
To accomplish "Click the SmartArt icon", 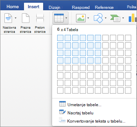I will click(115, 18).
